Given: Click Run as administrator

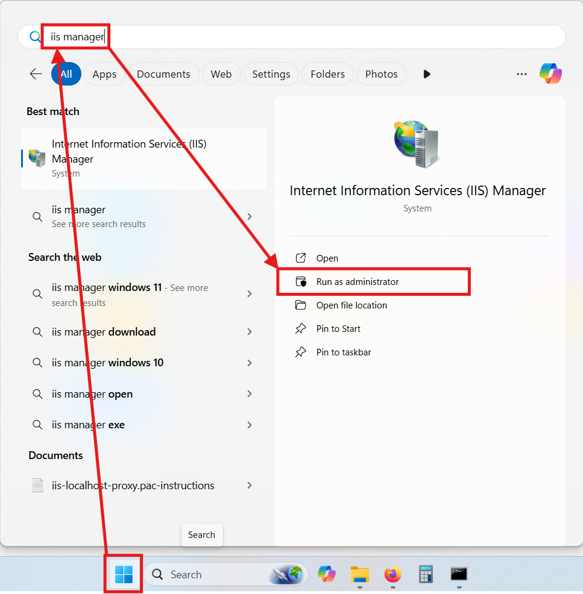Looking at the screenshot, I should [358, 282].
